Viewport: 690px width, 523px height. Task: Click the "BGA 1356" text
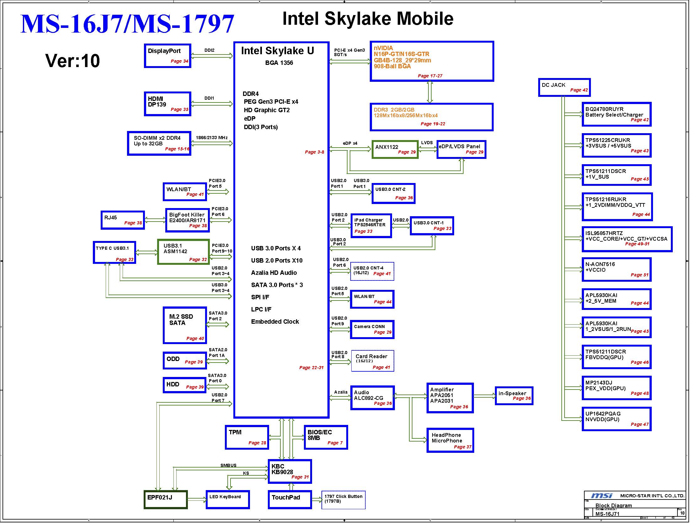[x=279, y=63]
